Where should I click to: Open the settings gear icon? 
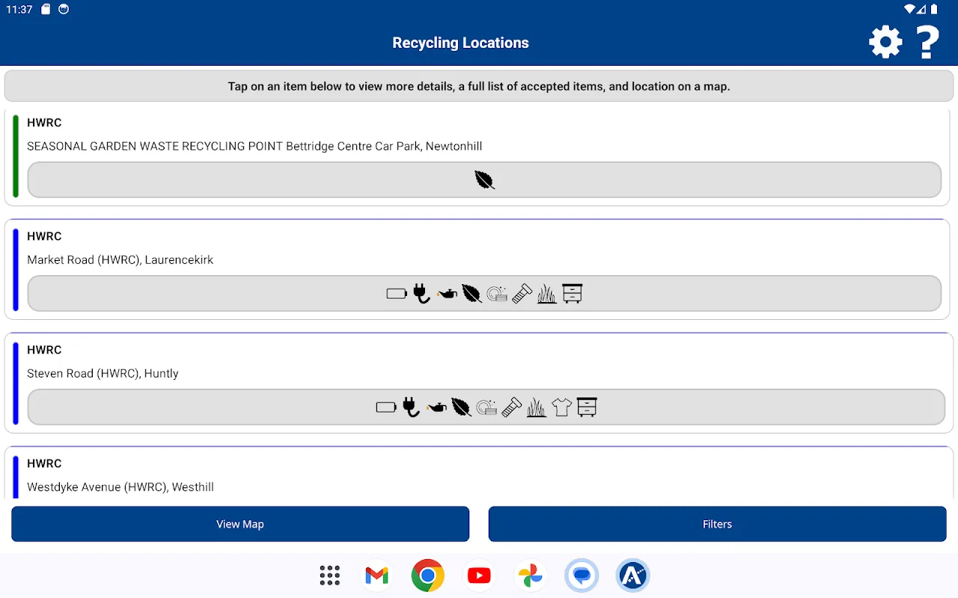[885, 42]
